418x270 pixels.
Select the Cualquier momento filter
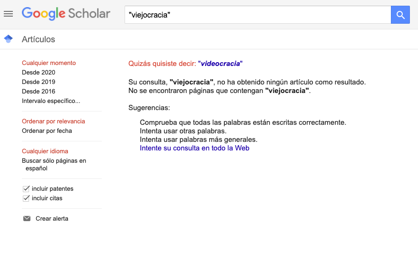click(x=49, y=63)
